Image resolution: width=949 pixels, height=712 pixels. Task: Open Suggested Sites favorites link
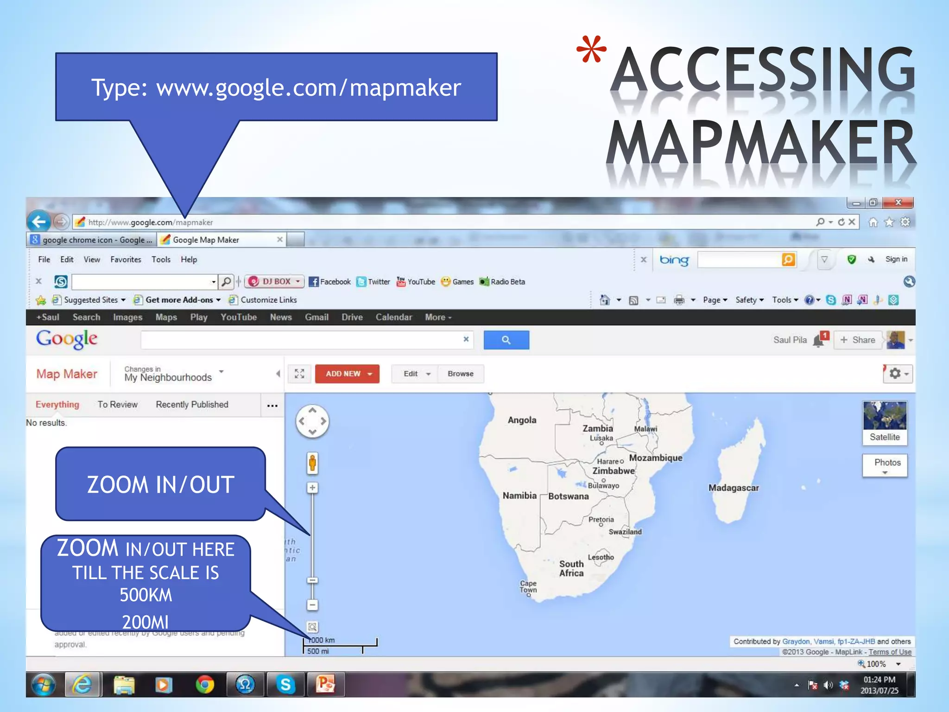[x=89, y=300]
